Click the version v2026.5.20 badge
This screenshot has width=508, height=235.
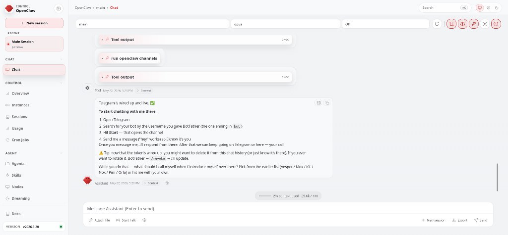34,227
